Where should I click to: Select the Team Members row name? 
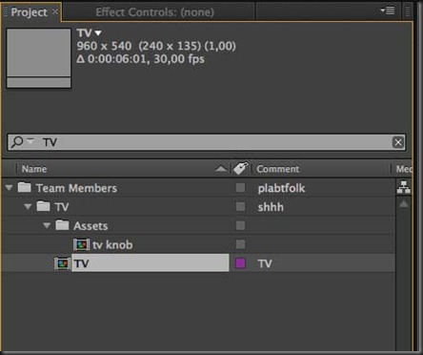pos(76,188)
